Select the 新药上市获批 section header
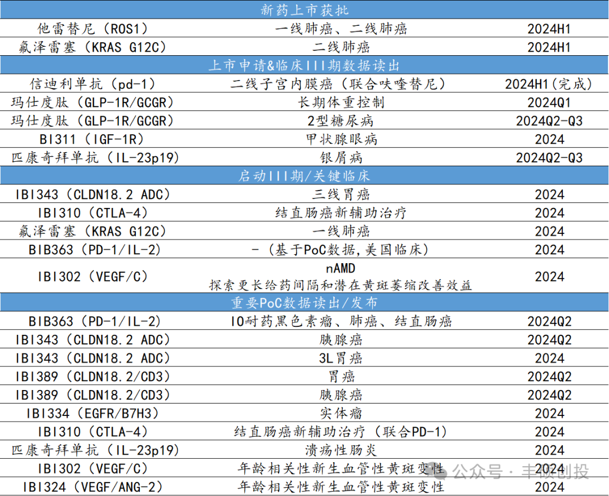This screenshot has width=609, height=496. tap(304, 10)
